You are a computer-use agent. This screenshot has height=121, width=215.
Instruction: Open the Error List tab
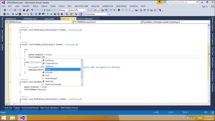(8, 108)
